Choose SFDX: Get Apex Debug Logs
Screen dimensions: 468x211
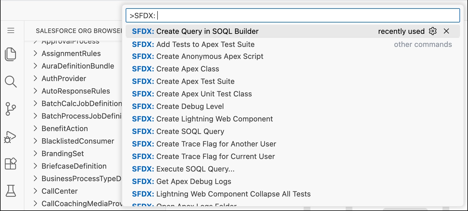293,181
